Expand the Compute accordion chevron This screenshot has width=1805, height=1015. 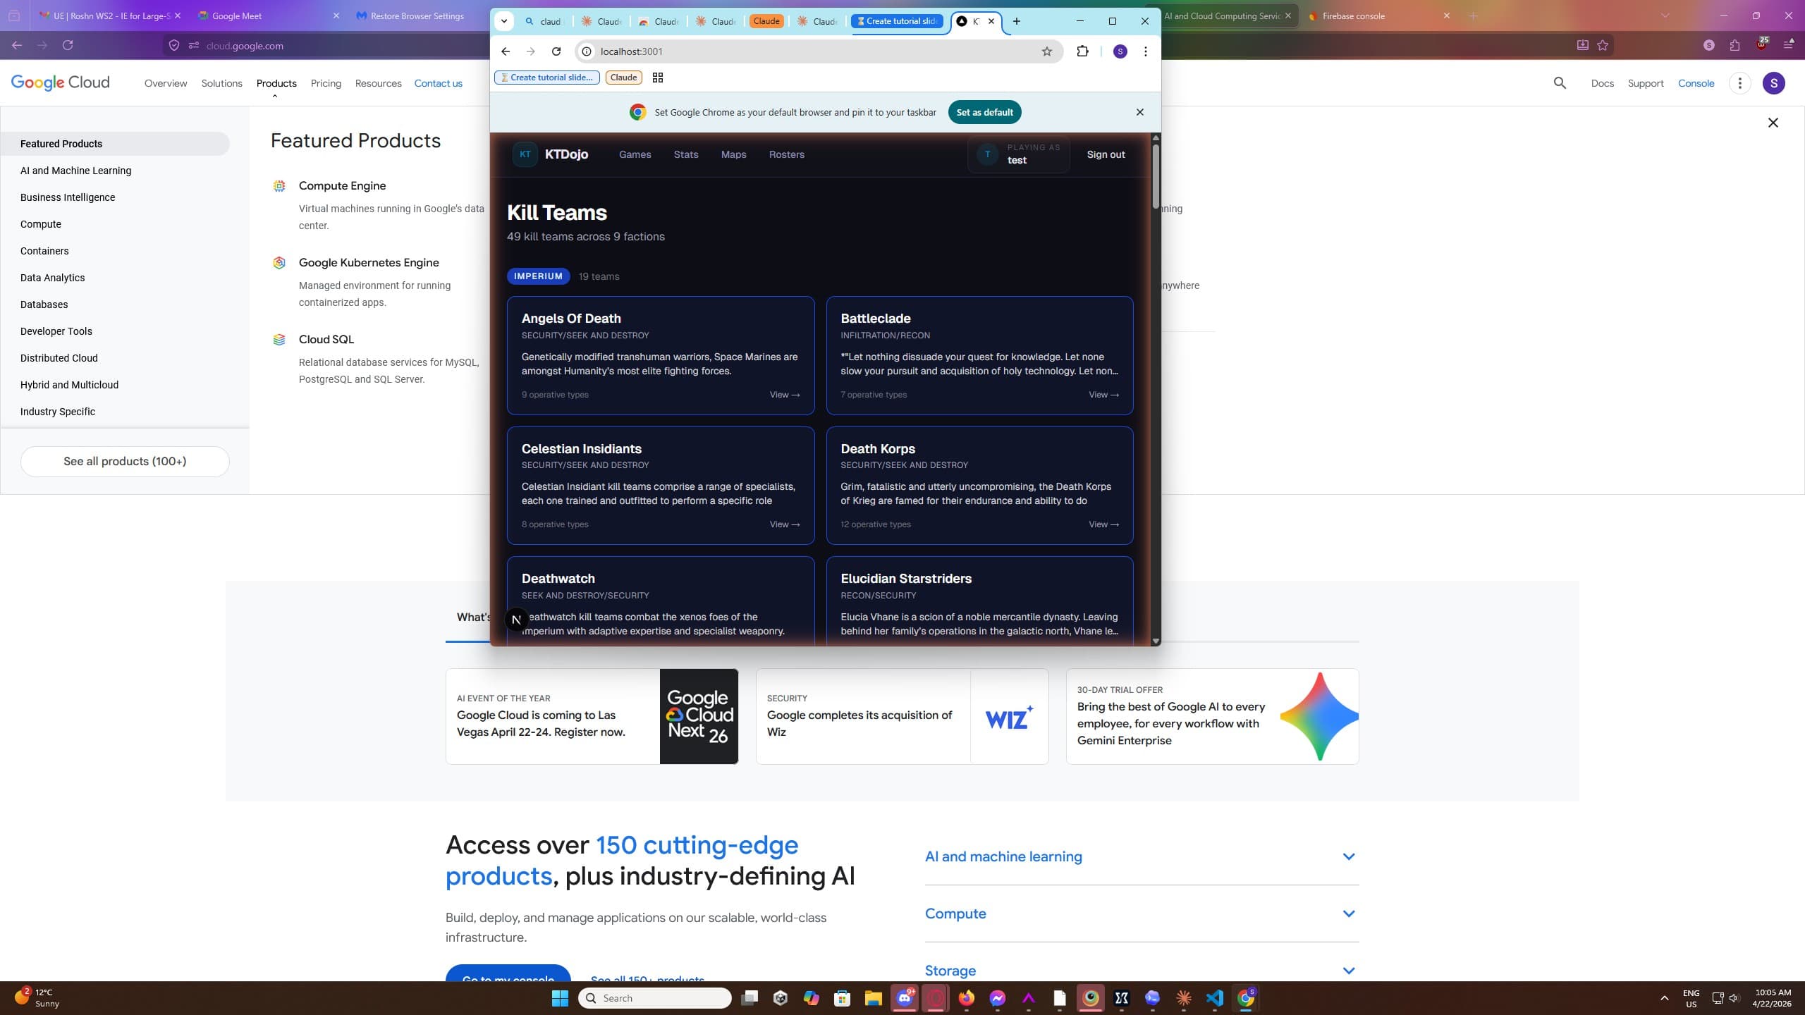point(1348,914)
